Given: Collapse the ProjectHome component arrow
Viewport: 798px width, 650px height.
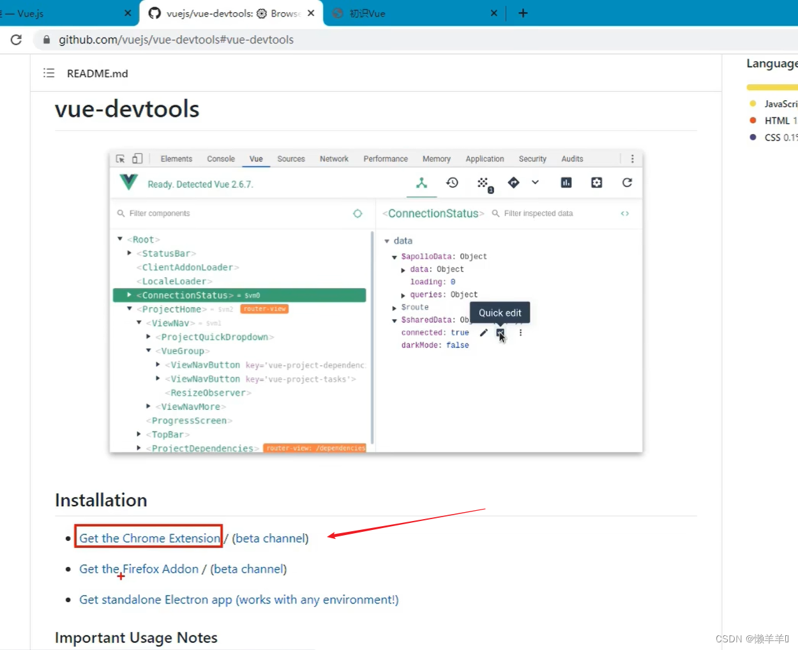Looking at the screenshot, I should [130, 308].
